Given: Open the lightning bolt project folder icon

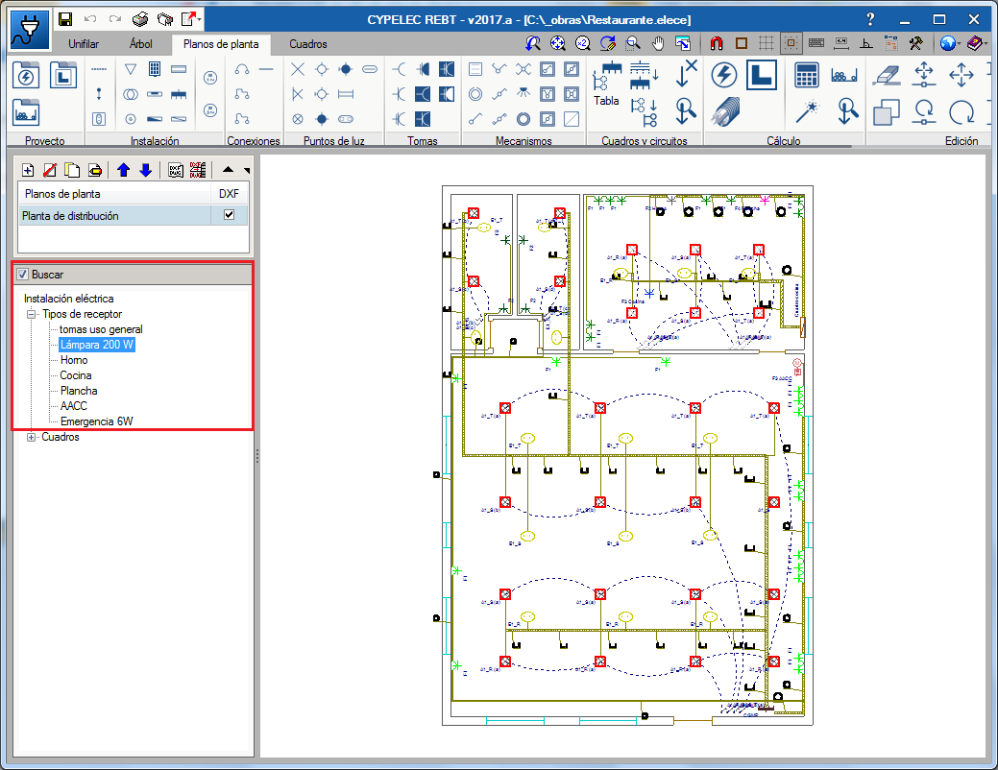Looking at the screenshot, I should (x=26, y=76).
